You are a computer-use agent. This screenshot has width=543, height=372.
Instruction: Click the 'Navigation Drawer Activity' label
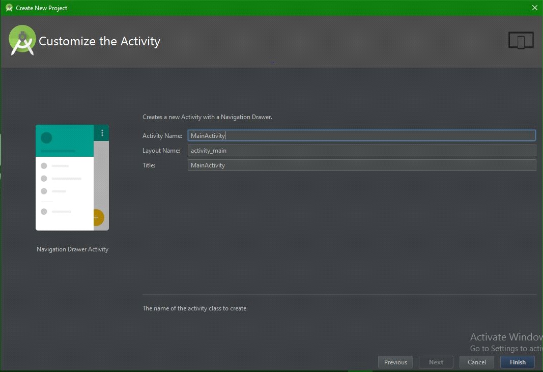[72, 249]
